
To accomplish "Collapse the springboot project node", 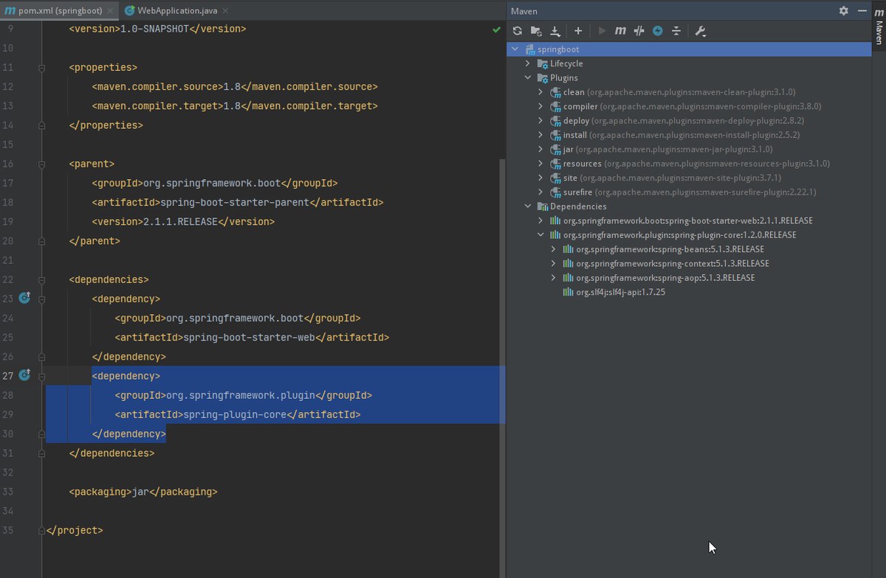I will click(x=515, y=49).
